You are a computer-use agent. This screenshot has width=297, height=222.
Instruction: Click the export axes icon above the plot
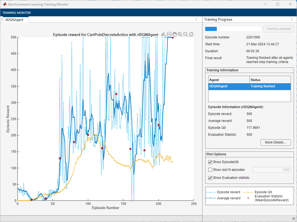[163, 34]
